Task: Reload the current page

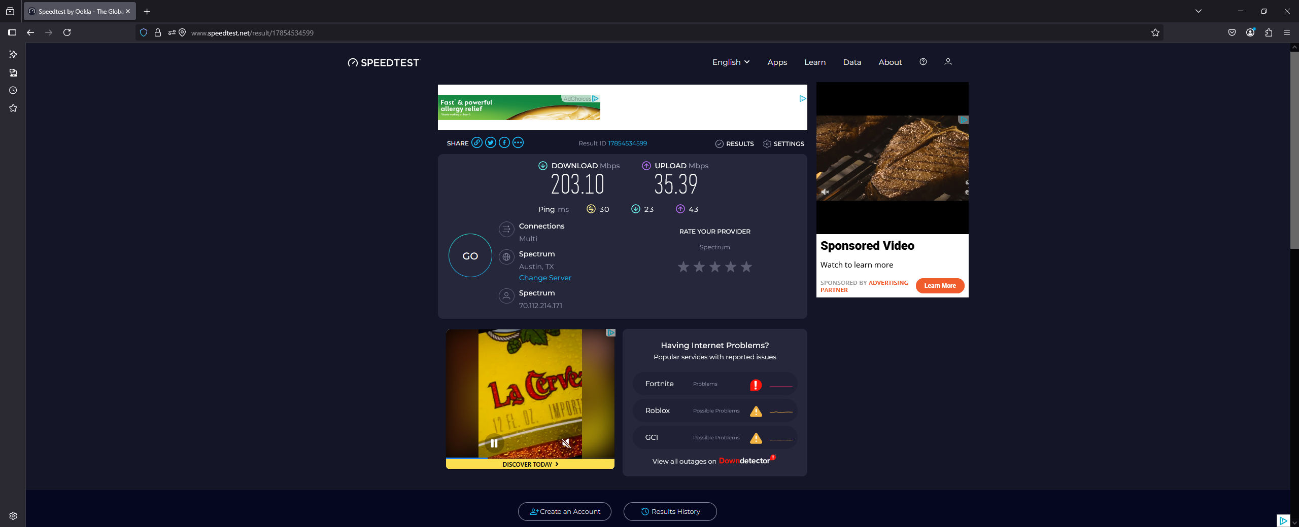Action: coord(67,32)
